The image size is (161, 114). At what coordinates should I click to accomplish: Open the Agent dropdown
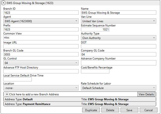click(41, 21)
